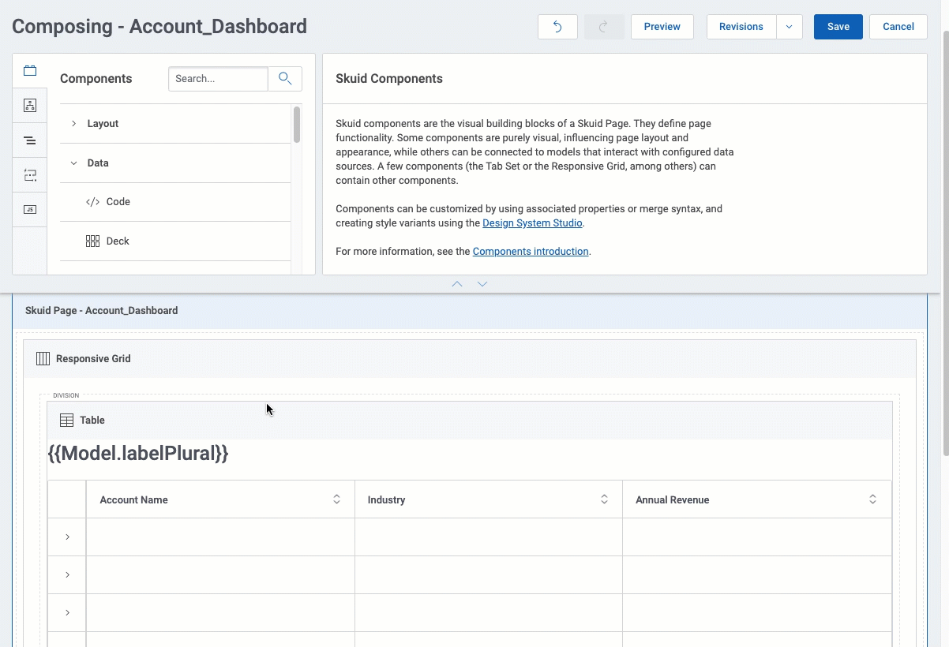
Task: Click the Table component icon
Action: pyautogui.click(x=67, y=421)
